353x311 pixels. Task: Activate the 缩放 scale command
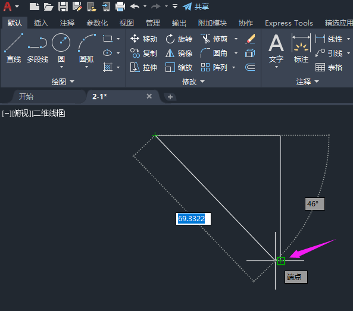pyautogui.click(x=179, y=67)
